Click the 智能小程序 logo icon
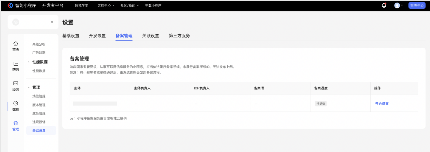 click(10, 5)
